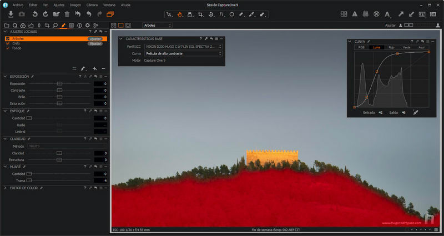Screen dimensions: 444x236
Task: Collapse the Curva floating panel
Action: pyautogui.click(x=350, y=42)
